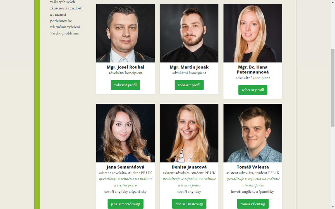Viewport: 335px width, 209px height.
Task: Open Tomáš Valenta's portrait photo
Action: 253,133
